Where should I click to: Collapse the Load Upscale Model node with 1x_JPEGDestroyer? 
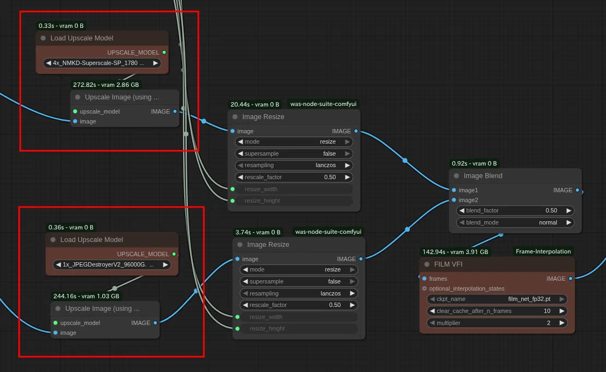pyautogui.click(x=53, y=240)
